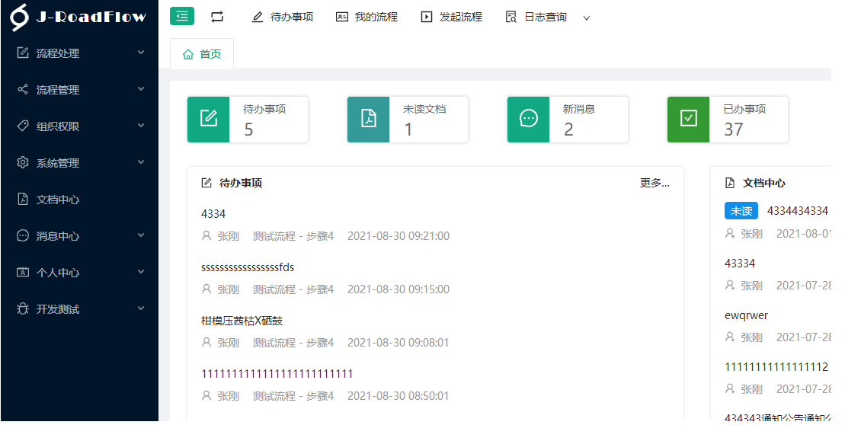Click pencil icon next to 待办事项 in top bar
This screenshot has width=845, height=425.
(258, 18)
